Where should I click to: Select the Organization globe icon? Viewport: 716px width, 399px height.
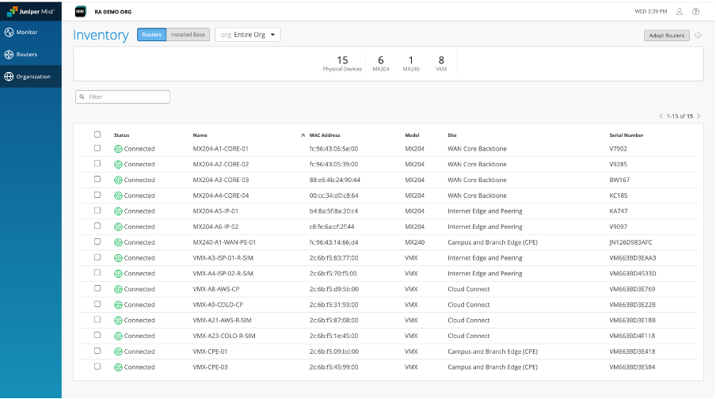click(x=9, y=77)
